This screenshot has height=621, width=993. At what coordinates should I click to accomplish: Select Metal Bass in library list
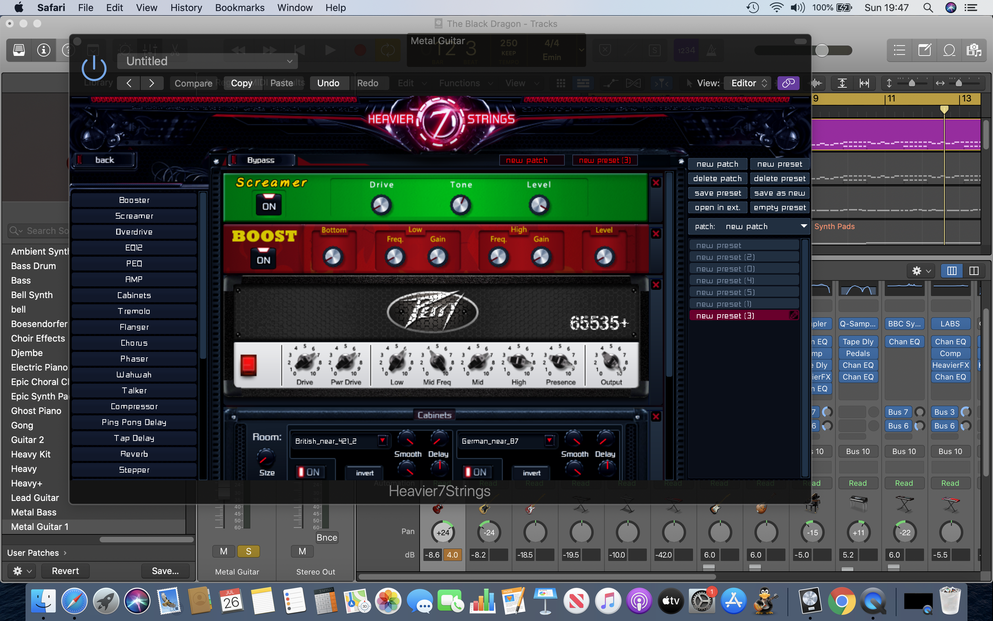tap(34, 512)
